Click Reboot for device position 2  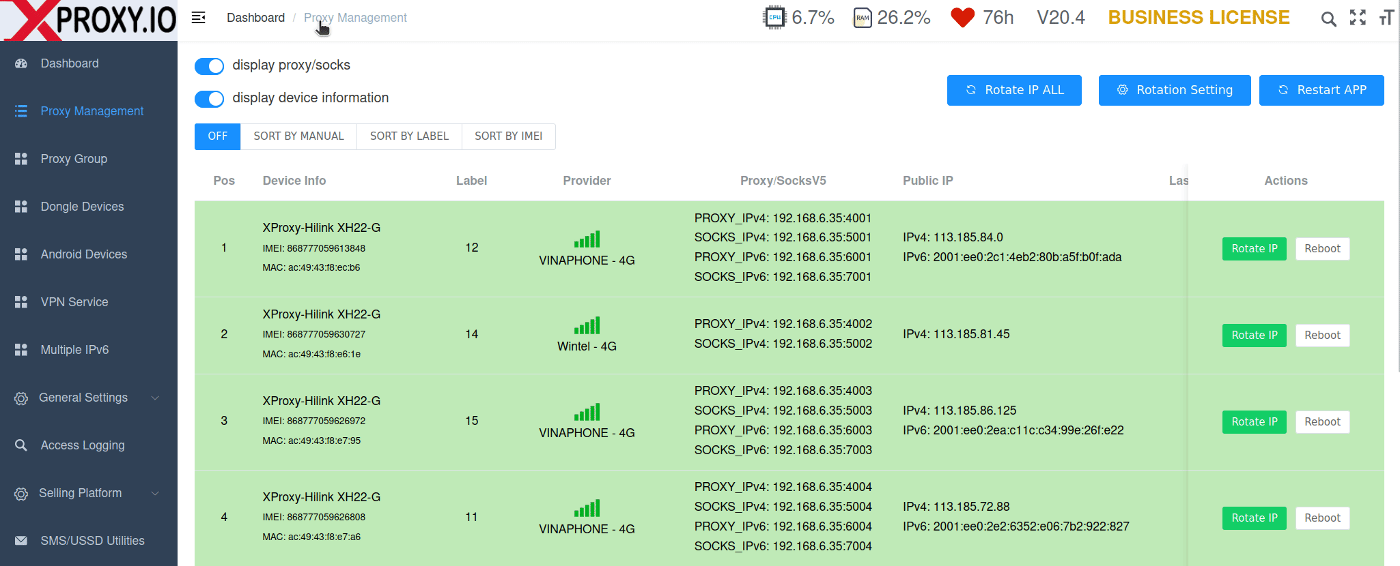pos(1322,335)
